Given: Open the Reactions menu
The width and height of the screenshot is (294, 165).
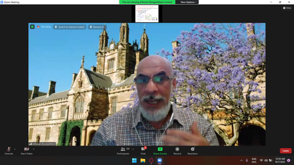Looking at the screenshot, I should pyautogui.click(x=192, y=150).
